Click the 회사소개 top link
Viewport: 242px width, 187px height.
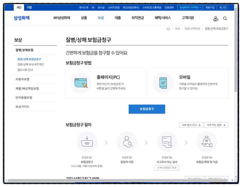pyautogui.click(x=84, y=7)
